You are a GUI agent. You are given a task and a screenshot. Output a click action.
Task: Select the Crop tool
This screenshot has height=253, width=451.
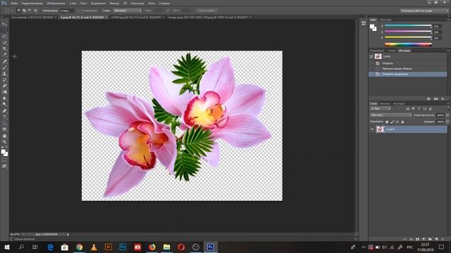coord(4,48)
